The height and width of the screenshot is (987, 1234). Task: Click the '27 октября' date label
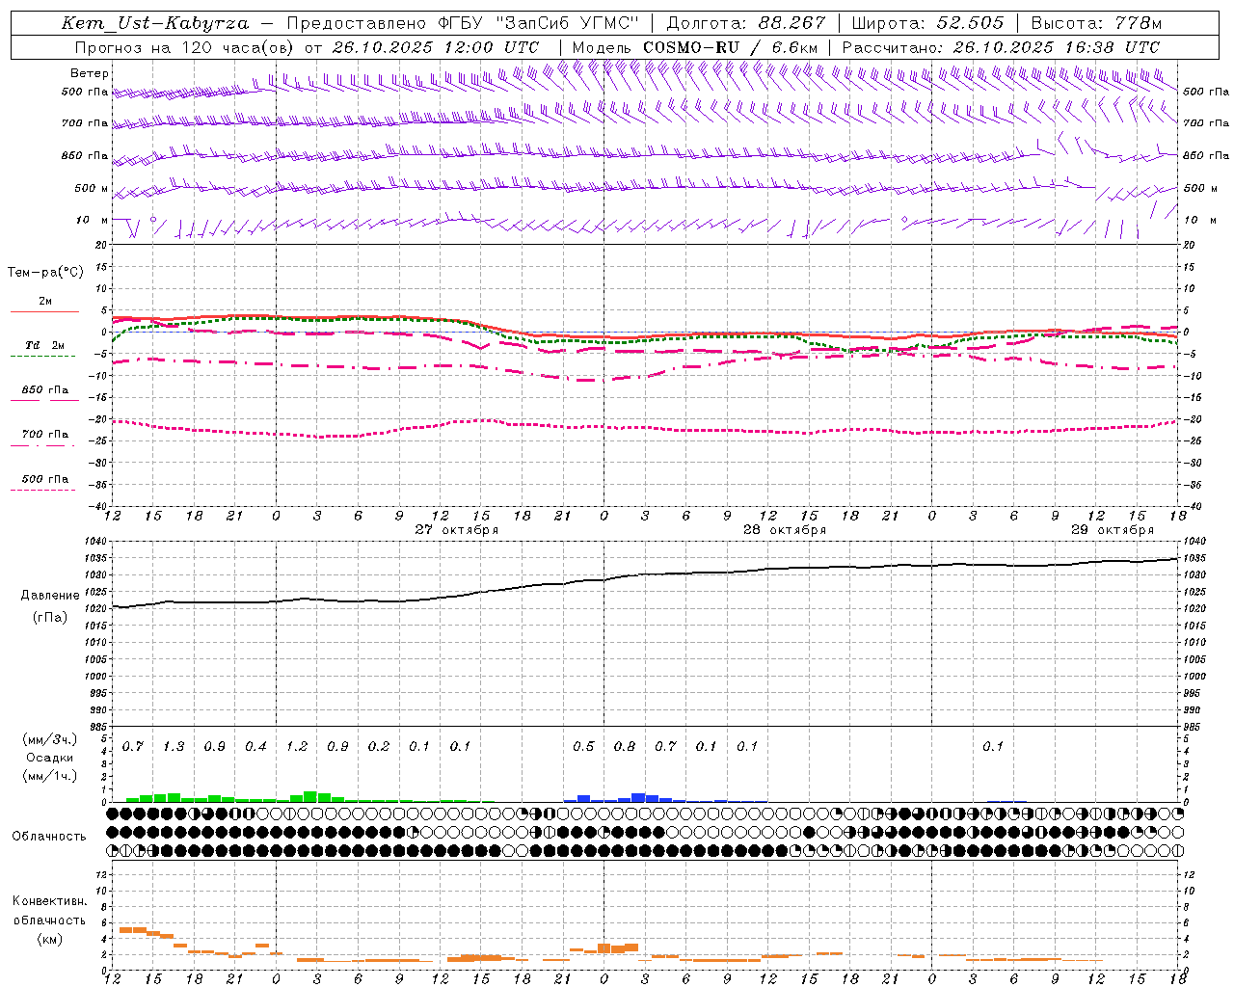point(457,530)
